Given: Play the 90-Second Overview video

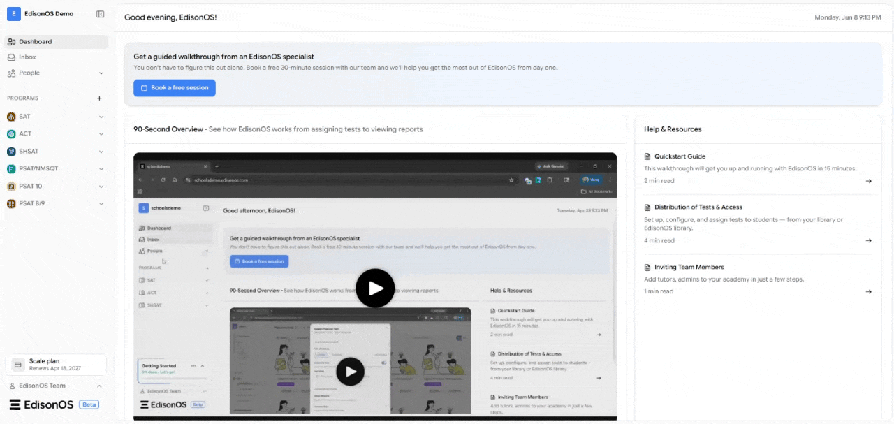Looking at the screenshot, I should [x=375, y=288].
